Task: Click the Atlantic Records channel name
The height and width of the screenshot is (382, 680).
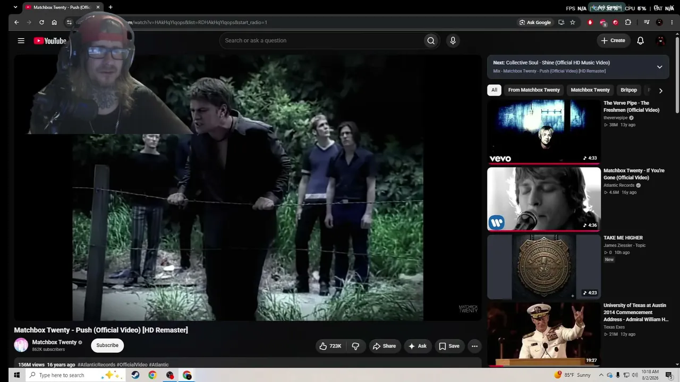Action: [x=619, y=186]
